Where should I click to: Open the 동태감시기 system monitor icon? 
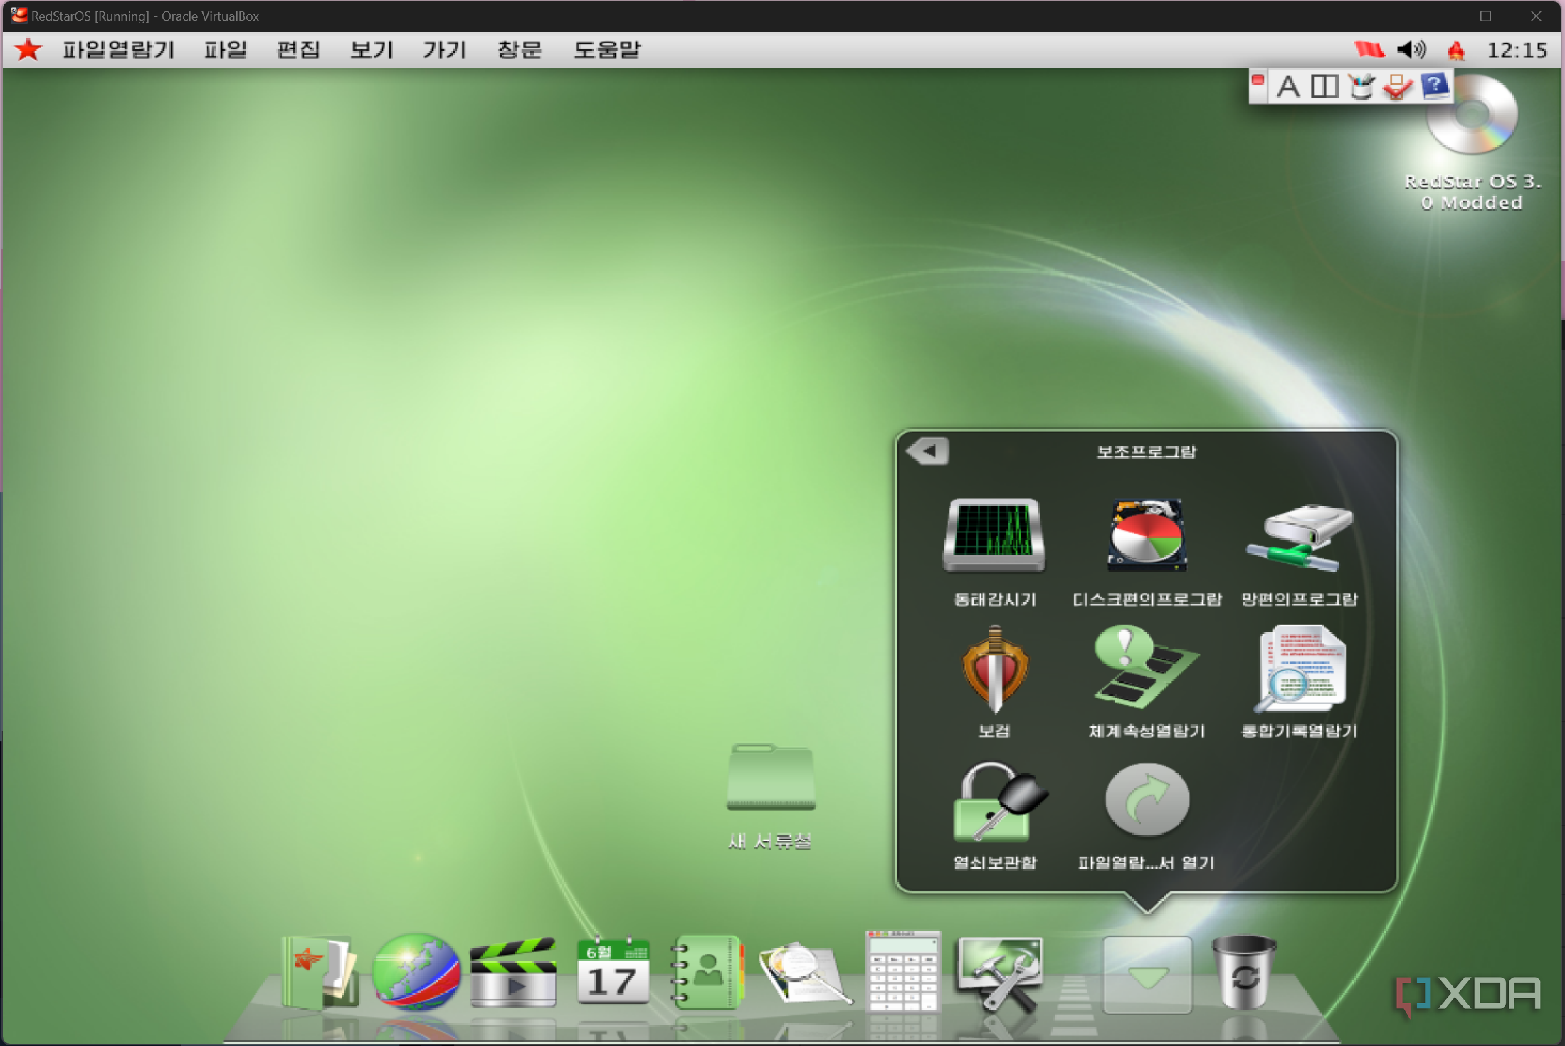coord(994,535)
